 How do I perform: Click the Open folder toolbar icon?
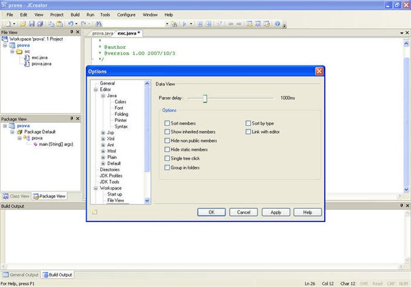click(22, 24)
